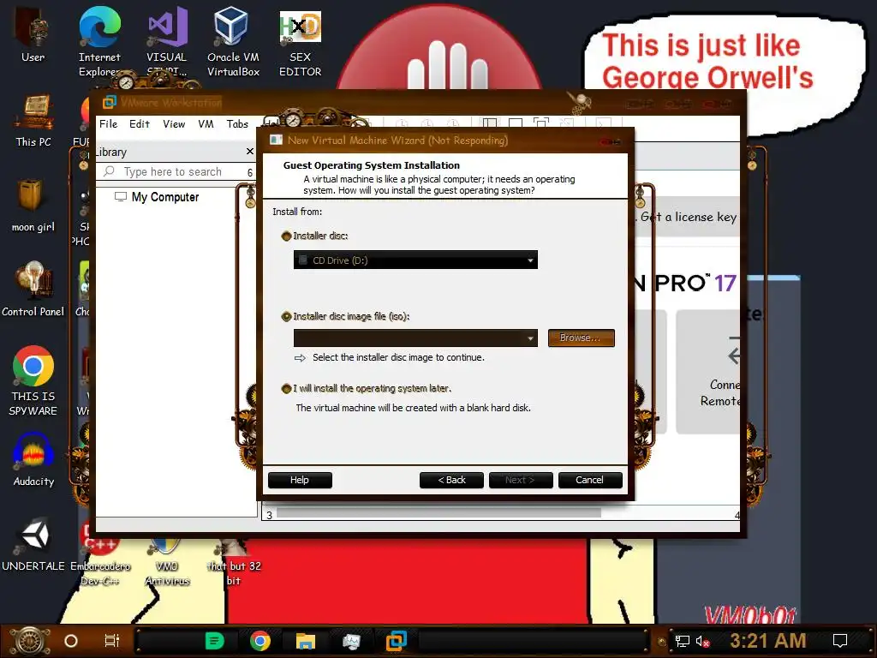Screen dimensions: 877x658
Task: Open the Oracle VM VirtualBox desktop icon
Action: [233, 40]
